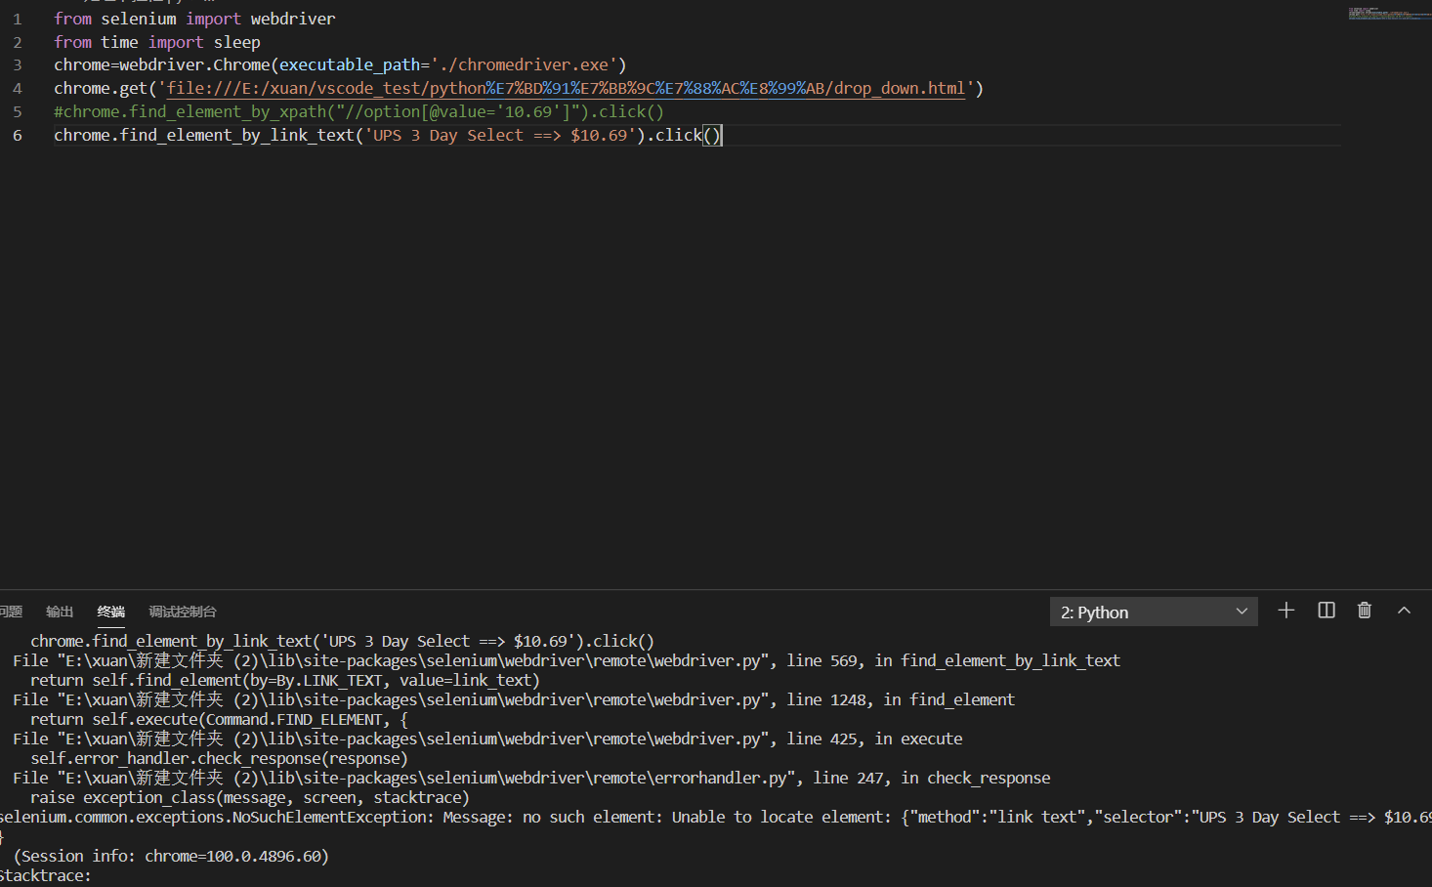This screenshot has height=887, width=1432.
Task: Select line number 6 in gutter
Action: click(18, 135)
